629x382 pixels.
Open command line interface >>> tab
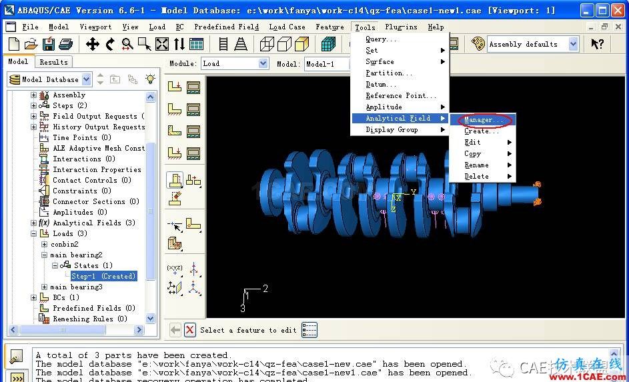click(x=17, y=377)
